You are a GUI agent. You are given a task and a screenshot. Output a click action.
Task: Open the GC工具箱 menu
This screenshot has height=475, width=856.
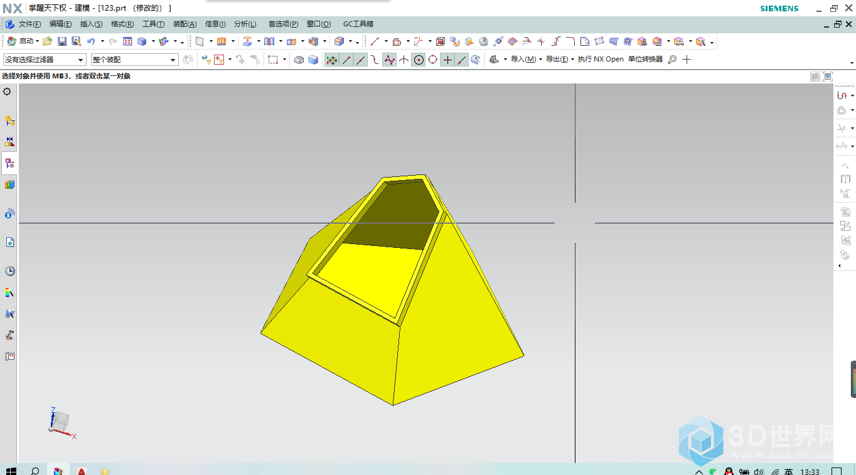tap(358, 24)
